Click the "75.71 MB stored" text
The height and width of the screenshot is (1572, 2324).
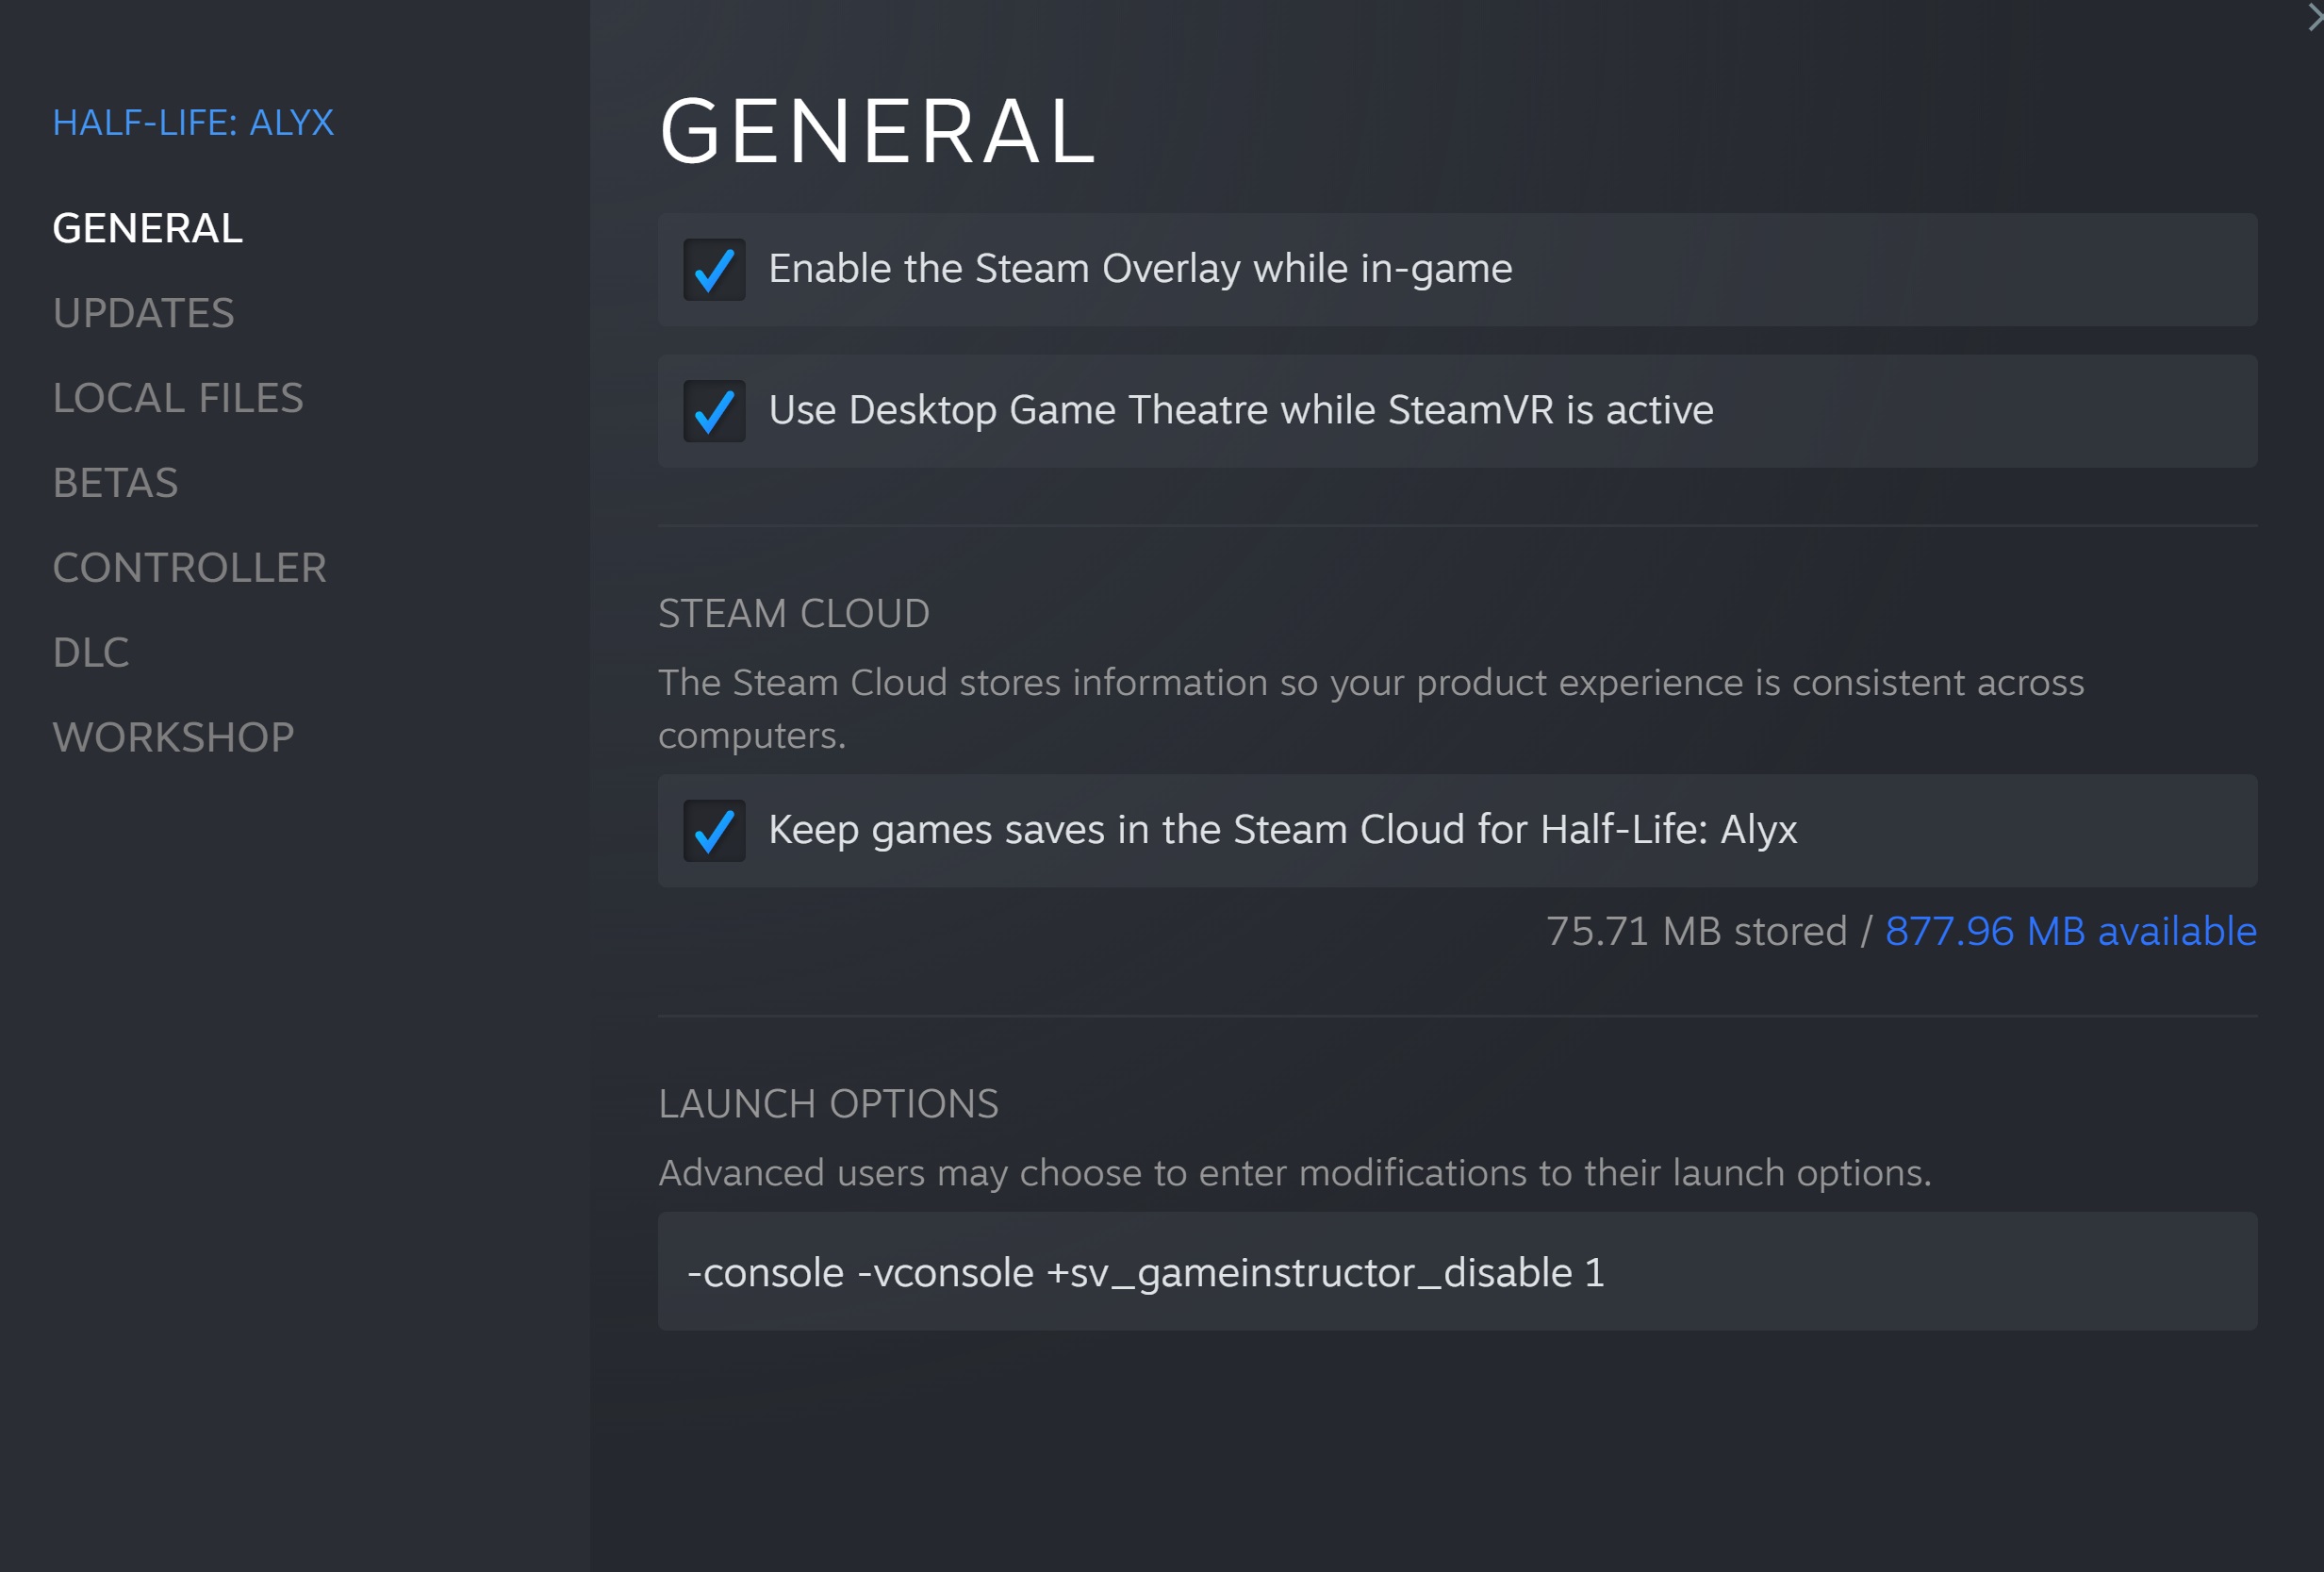[x=1696, y=931]
